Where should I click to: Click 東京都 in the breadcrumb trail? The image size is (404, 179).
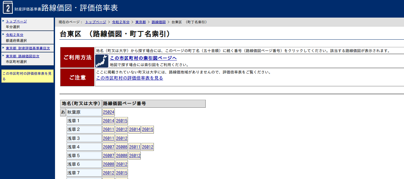(140, 22)
